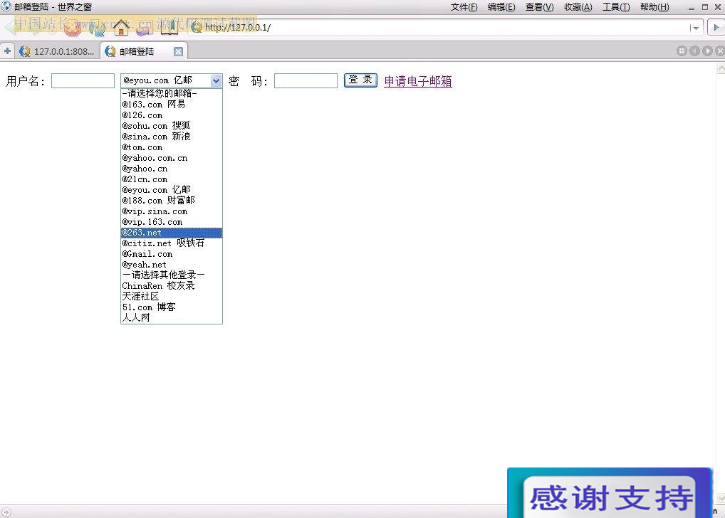Image resolution: width=725 pixels, height=518 pixels.
Task: Focus the 用户名 input field
Action: click(83, 81)
